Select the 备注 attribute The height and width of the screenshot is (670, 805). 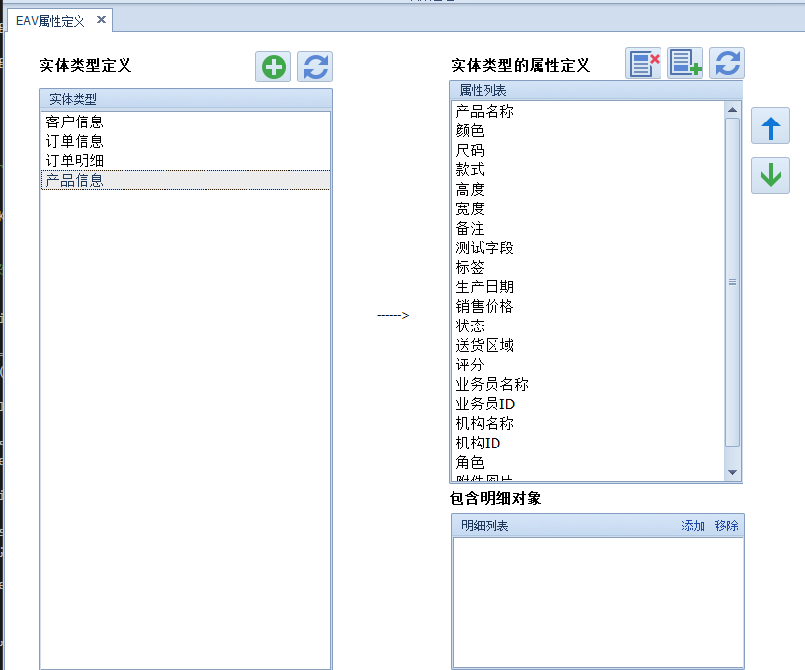[x=588, y=228]
